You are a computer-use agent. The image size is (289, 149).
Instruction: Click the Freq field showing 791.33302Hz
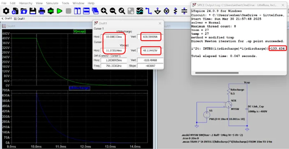coord(113,66)
